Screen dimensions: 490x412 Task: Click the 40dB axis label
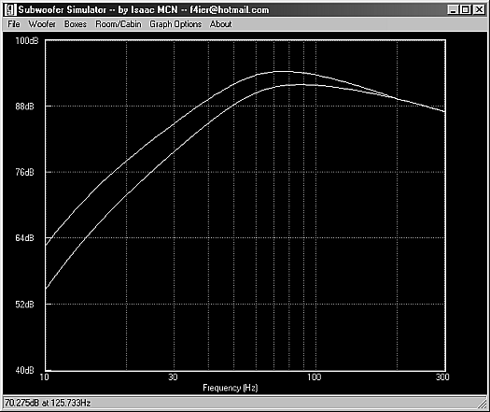tap(24, 370)
